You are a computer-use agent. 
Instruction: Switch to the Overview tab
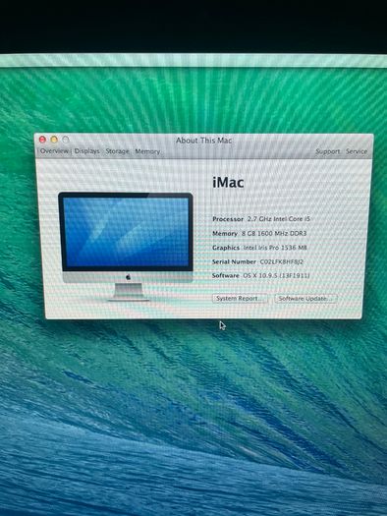coord(54,151)
